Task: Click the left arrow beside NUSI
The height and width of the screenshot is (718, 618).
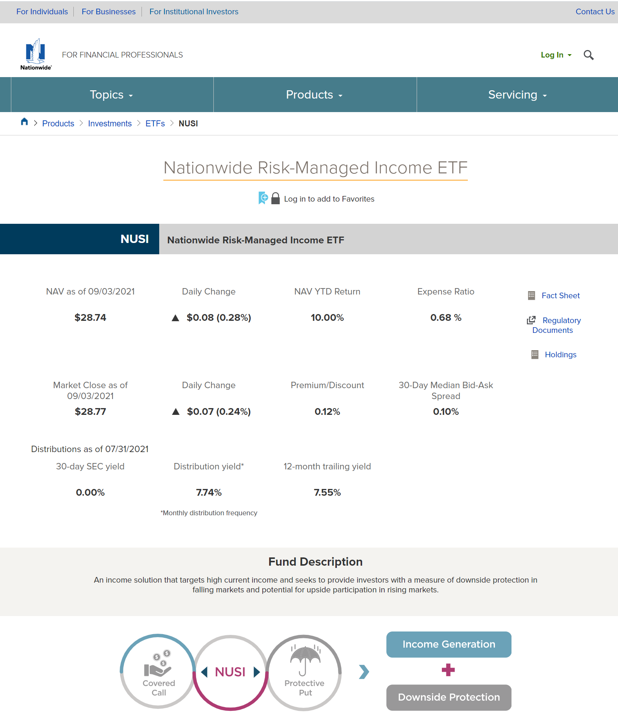Action: click(204, 672)
